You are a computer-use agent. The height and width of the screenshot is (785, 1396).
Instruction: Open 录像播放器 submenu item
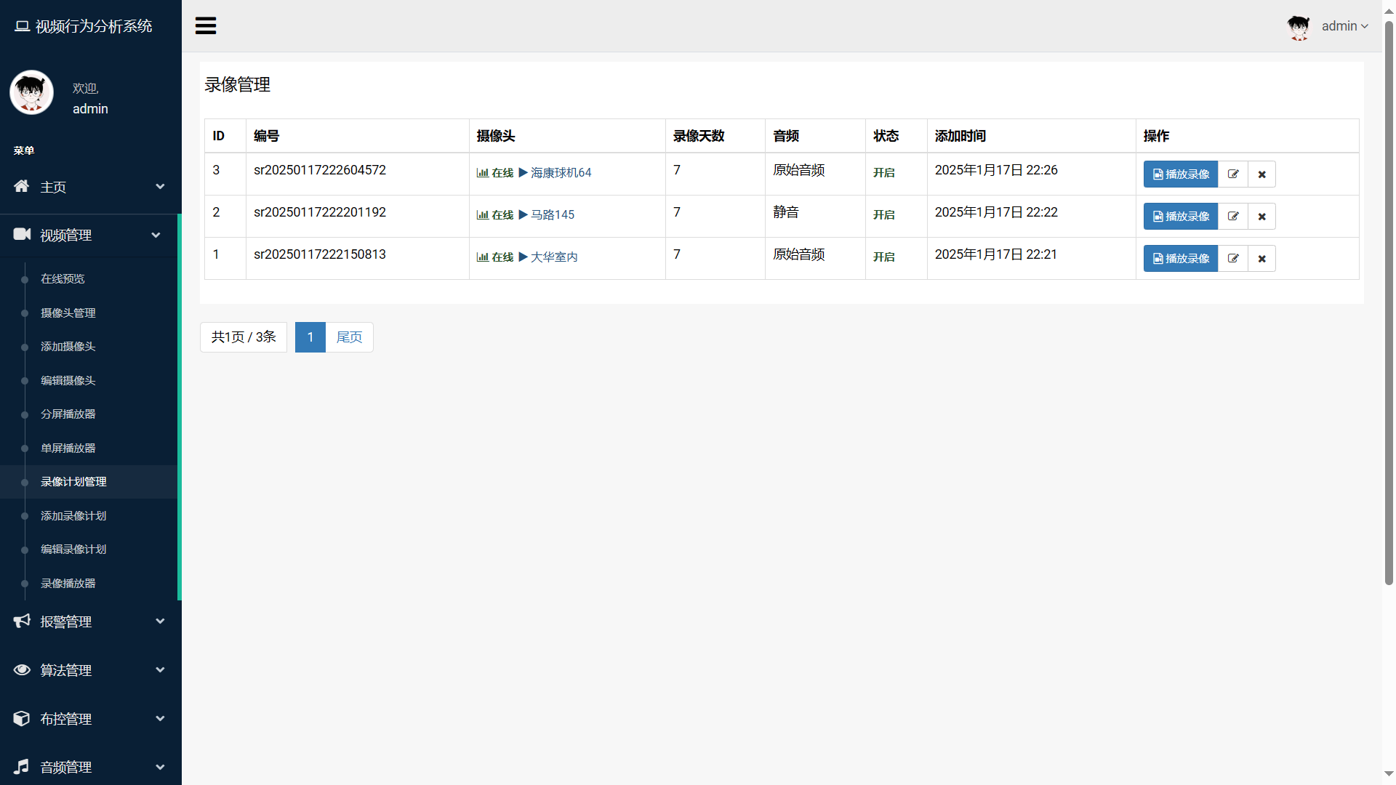68,584
